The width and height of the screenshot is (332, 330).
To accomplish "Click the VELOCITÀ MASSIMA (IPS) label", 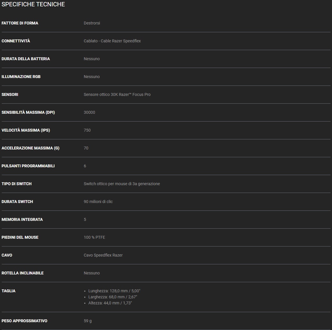I will [x=26, y=130].
